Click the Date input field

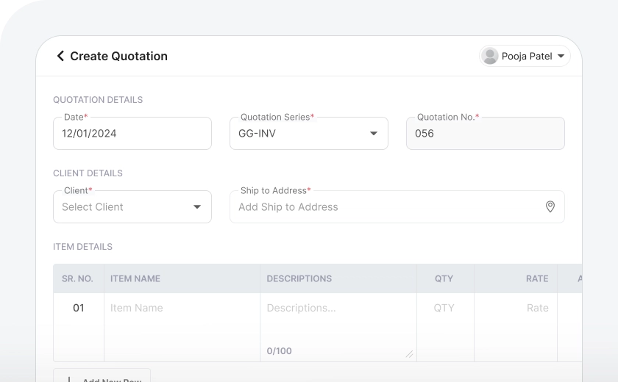[132, 134]
